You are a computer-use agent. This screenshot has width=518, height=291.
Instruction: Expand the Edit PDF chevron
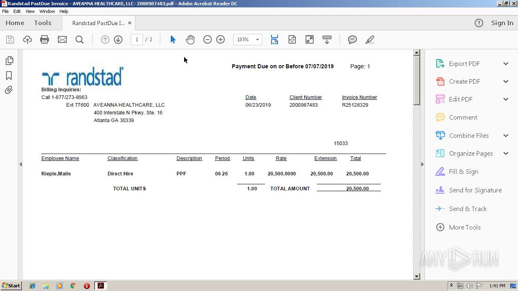point(506,99)
